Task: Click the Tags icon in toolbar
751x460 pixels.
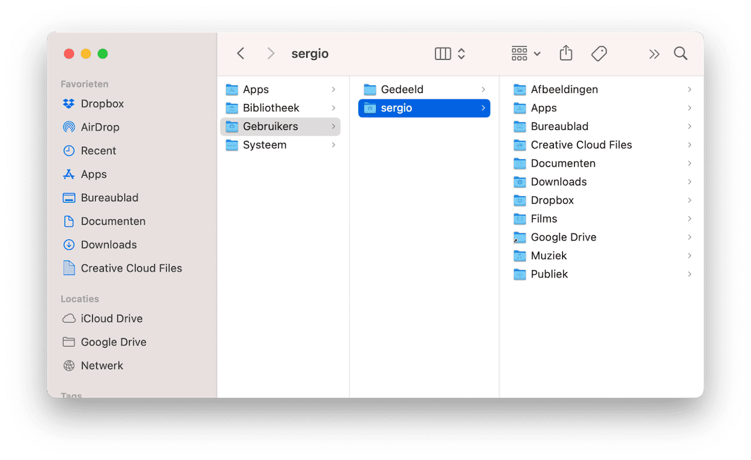Action: 598,54
